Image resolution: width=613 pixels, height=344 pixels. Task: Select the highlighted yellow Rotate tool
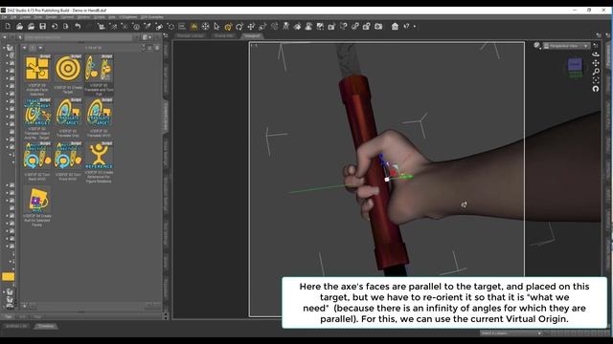(228, 26)
